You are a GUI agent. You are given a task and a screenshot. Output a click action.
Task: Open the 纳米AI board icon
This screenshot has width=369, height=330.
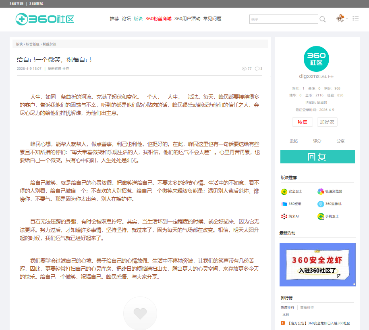(284, 216)
